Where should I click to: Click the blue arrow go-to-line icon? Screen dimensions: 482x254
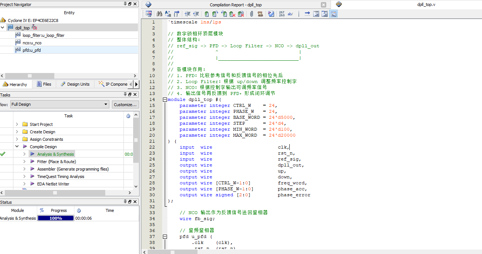click(307, 14)
